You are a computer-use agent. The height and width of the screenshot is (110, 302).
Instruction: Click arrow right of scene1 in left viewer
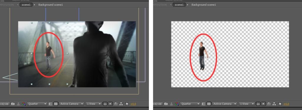click(35, 5)
